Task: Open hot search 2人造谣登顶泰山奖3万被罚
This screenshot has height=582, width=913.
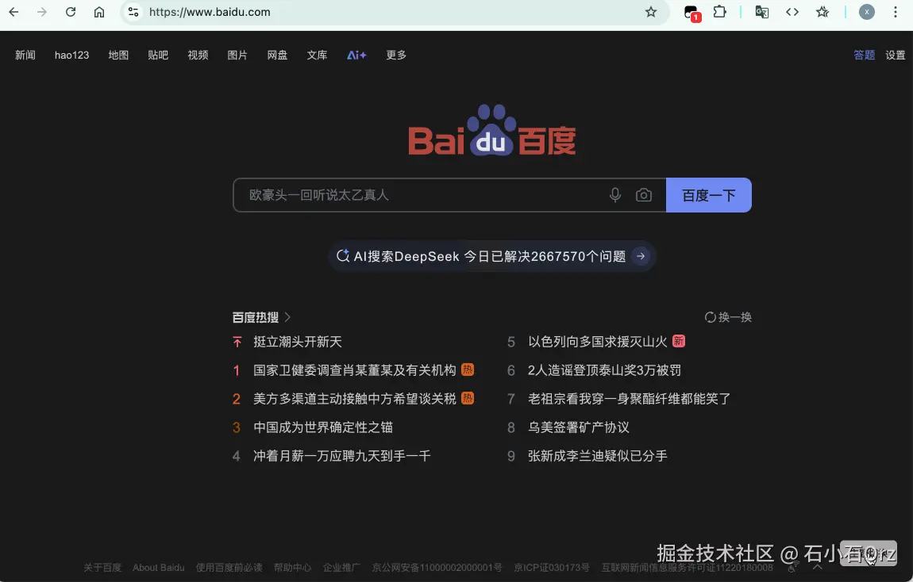Action: (x=604, y=369)
